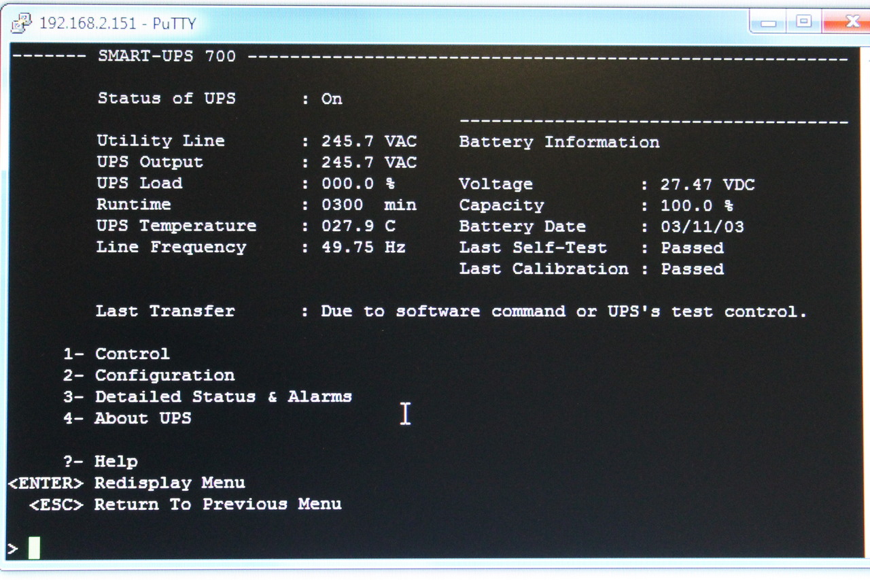
Task: Click the 'Battery Date' label
Action: (x=522, y=226)
